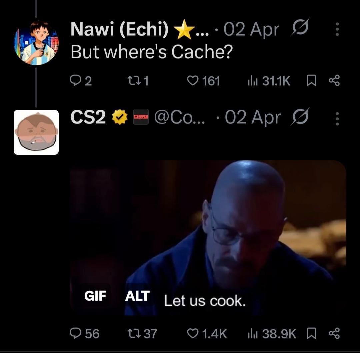Reply to CS2's tweet with 56 replies

click(x=84, y=333)
